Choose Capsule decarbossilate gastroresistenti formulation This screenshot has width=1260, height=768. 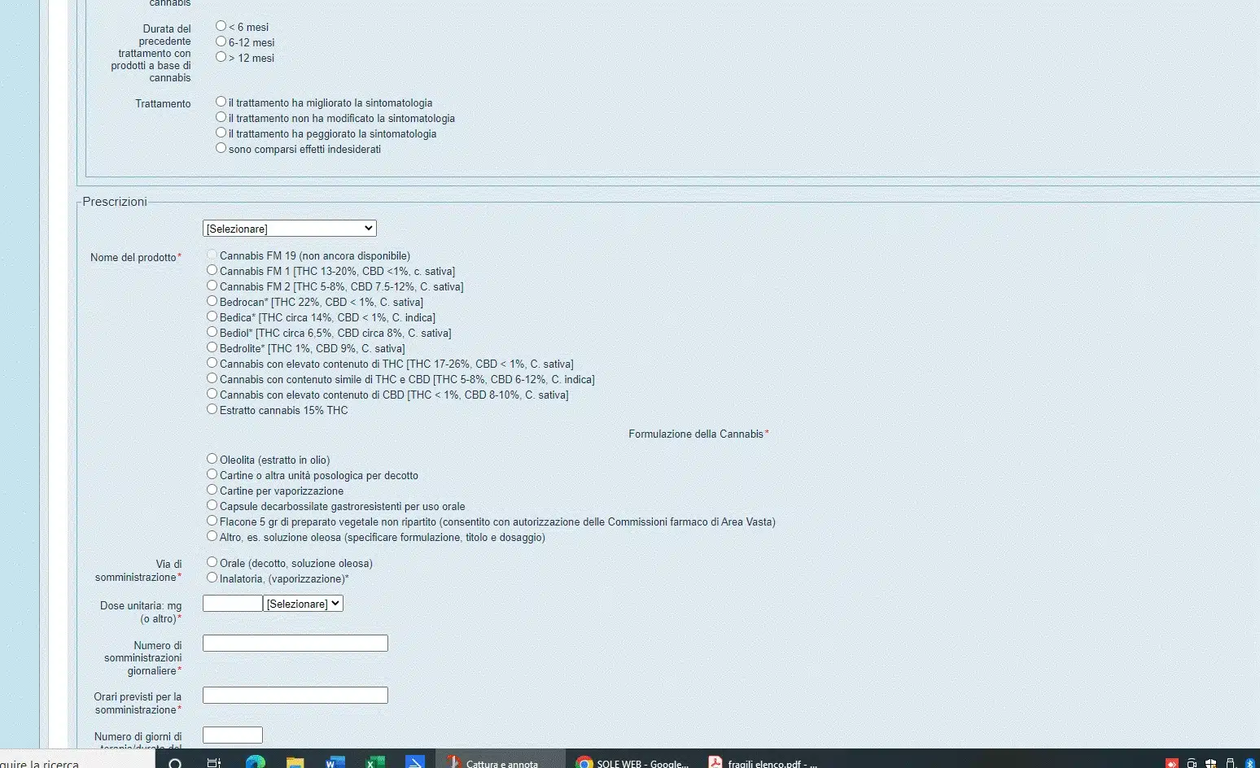click(212, 505)
